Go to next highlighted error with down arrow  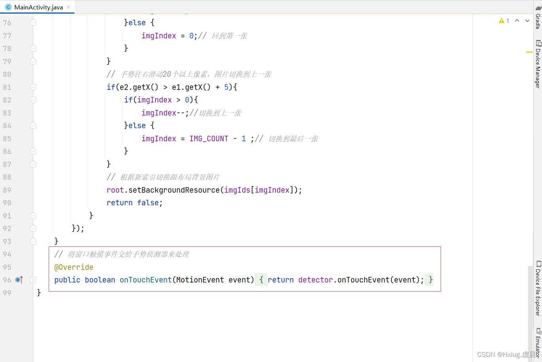[x=527, y=21]
